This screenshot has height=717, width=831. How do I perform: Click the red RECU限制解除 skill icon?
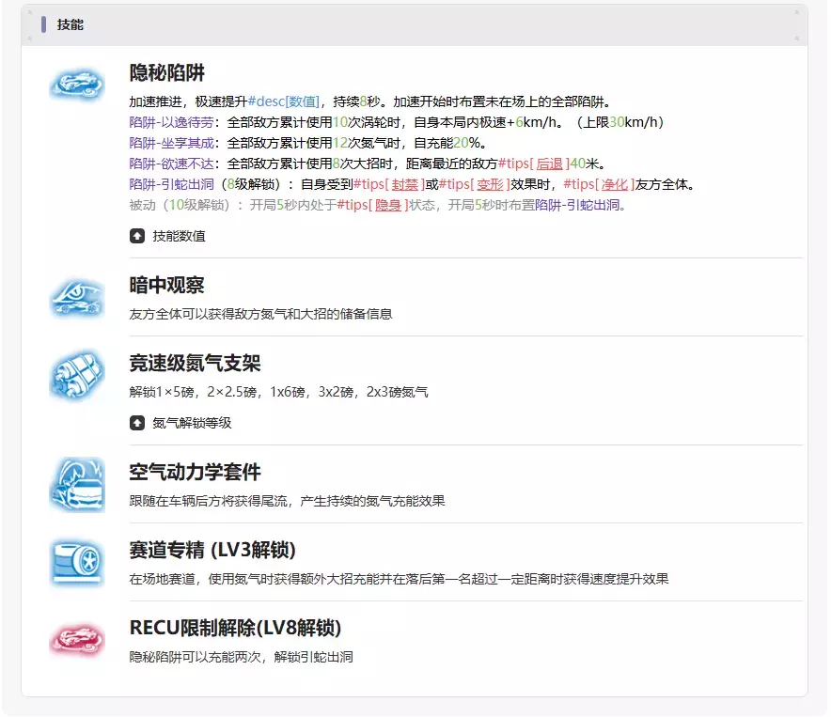pos(77,640)
